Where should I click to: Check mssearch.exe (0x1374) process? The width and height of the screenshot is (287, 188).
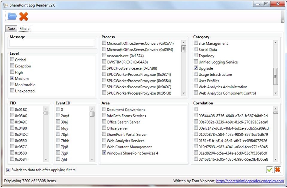(104, 56)
